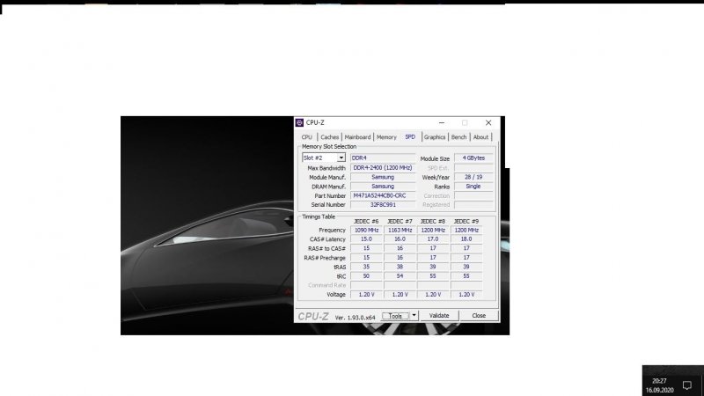Click the Close button
The image size is (704, 396).
[479, 316]
